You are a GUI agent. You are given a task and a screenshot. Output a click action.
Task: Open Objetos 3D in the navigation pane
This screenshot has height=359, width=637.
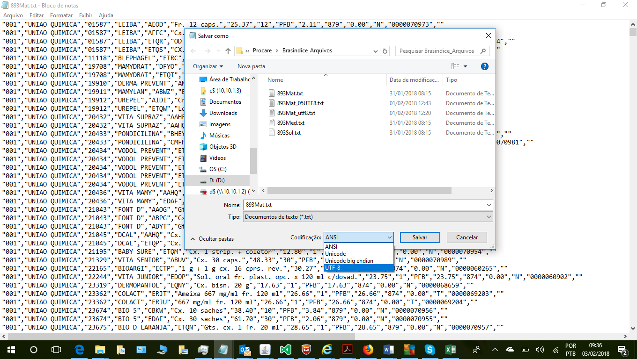click(x=218, y=147)
